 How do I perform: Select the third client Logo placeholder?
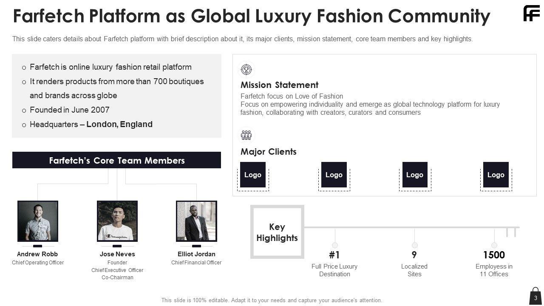coord(415,175)
